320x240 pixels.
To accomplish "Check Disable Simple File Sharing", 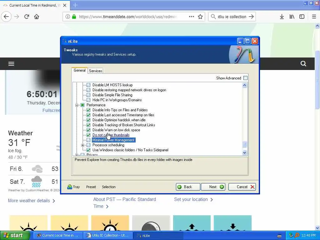I will click(88, 95).
